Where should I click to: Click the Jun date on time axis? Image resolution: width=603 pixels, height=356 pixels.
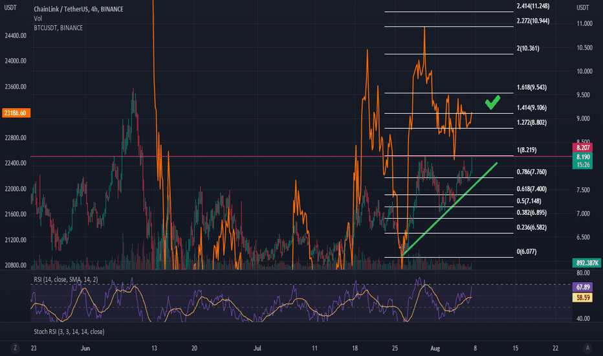click(x=85, y=348)
